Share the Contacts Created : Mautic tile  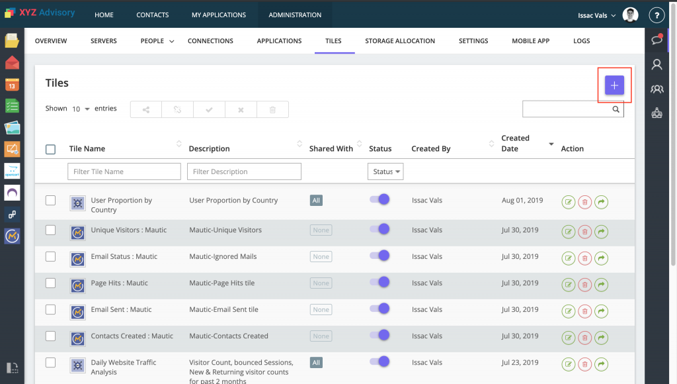point(601,338)
